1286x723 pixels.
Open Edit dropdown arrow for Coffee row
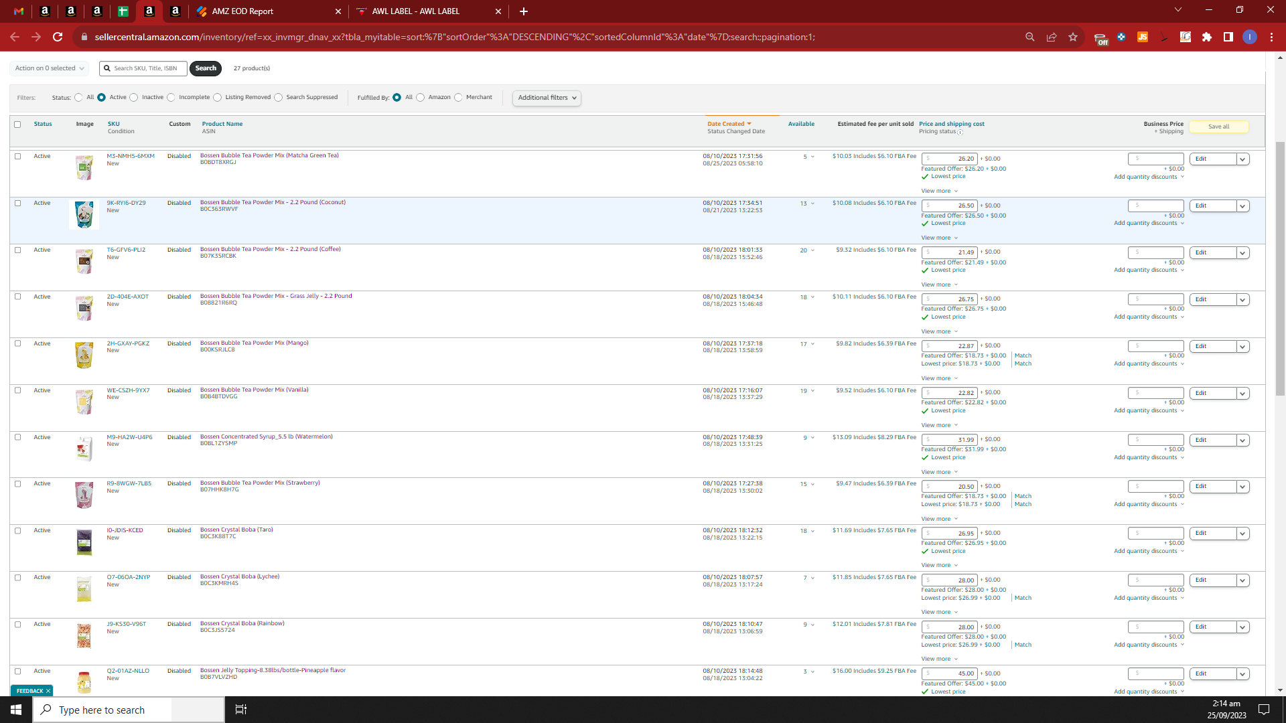click(1242, 253)
